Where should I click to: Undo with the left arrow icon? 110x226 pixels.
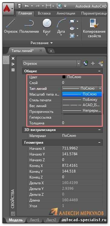[x=27, y=6]
